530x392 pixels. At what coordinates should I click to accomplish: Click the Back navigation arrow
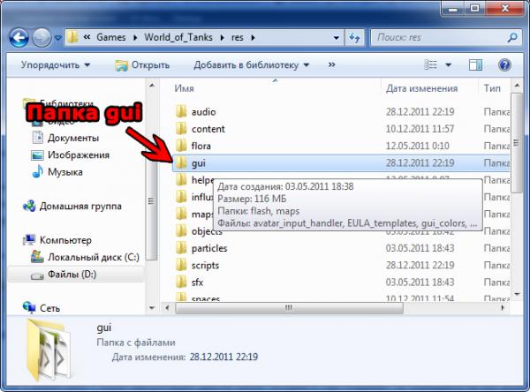click(19, 37)
